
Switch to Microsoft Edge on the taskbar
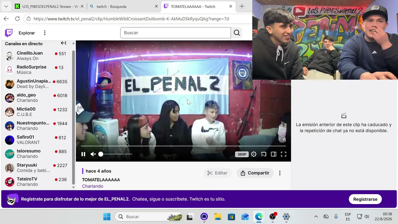click(259, 217)
